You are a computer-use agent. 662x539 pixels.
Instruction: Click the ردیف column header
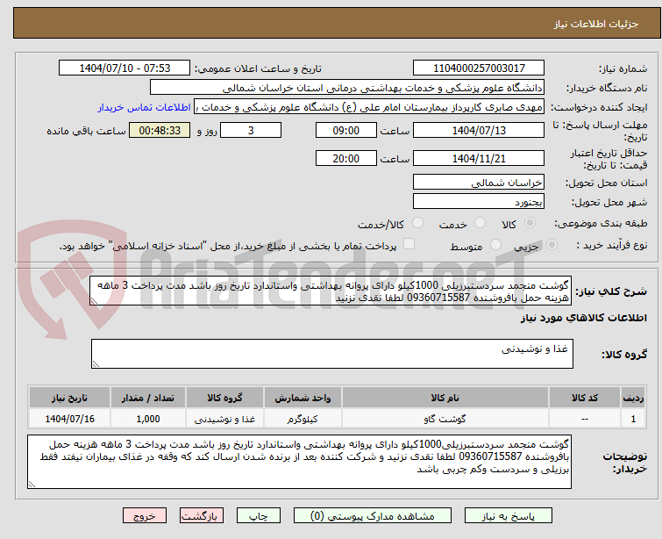pos(633,398)
